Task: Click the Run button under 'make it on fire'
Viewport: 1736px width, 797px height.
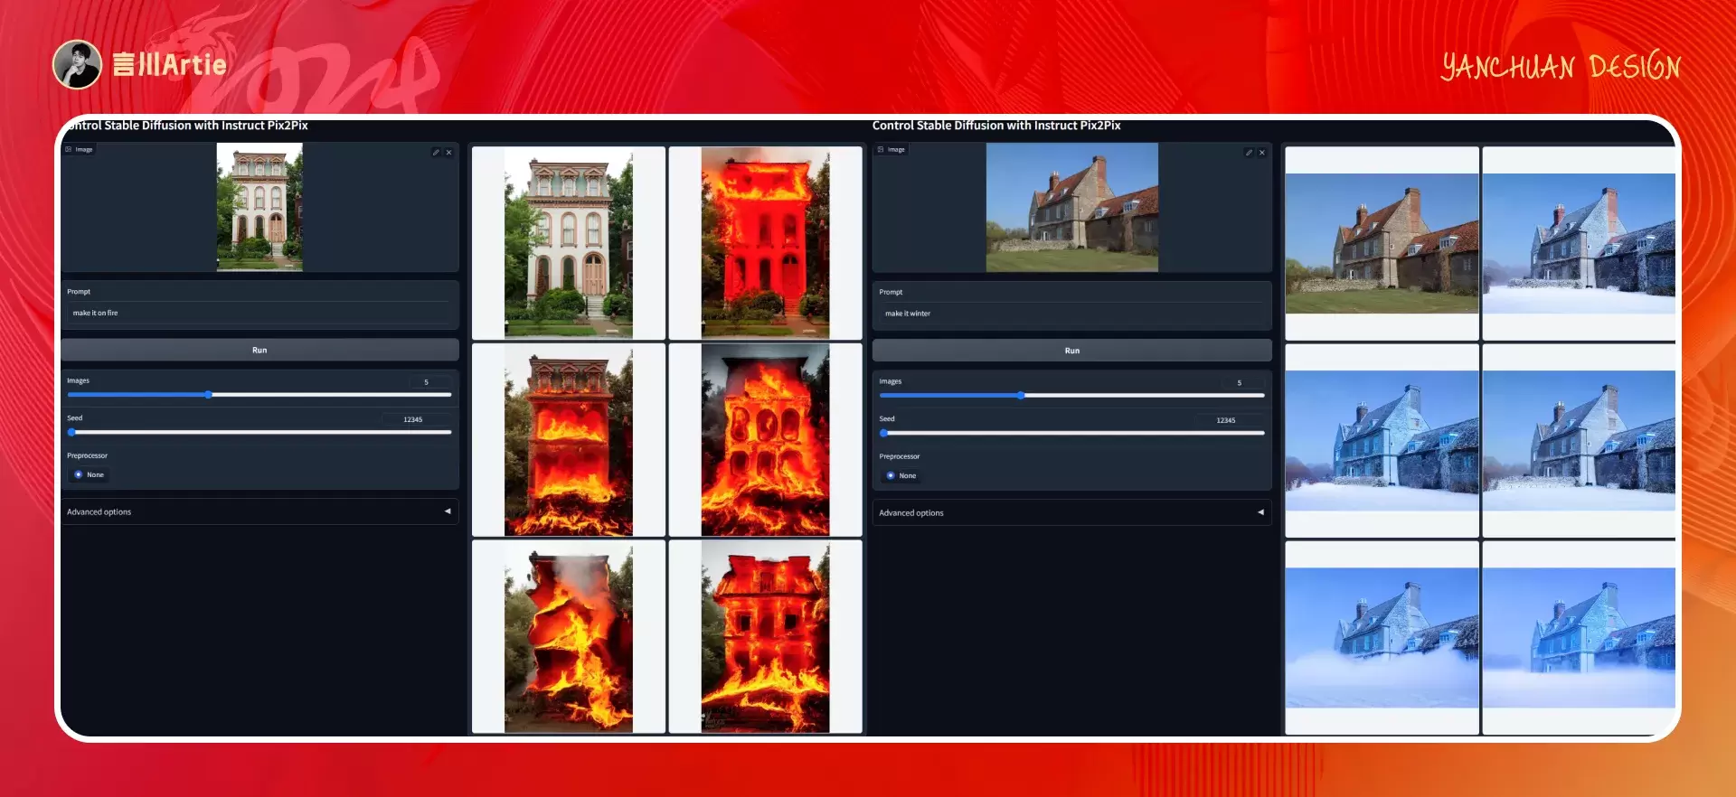Action: [259, 350]
